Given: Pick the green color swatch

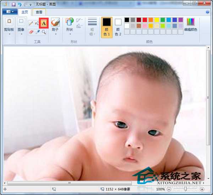Looking at the screenshot, I should click(163, 20).
